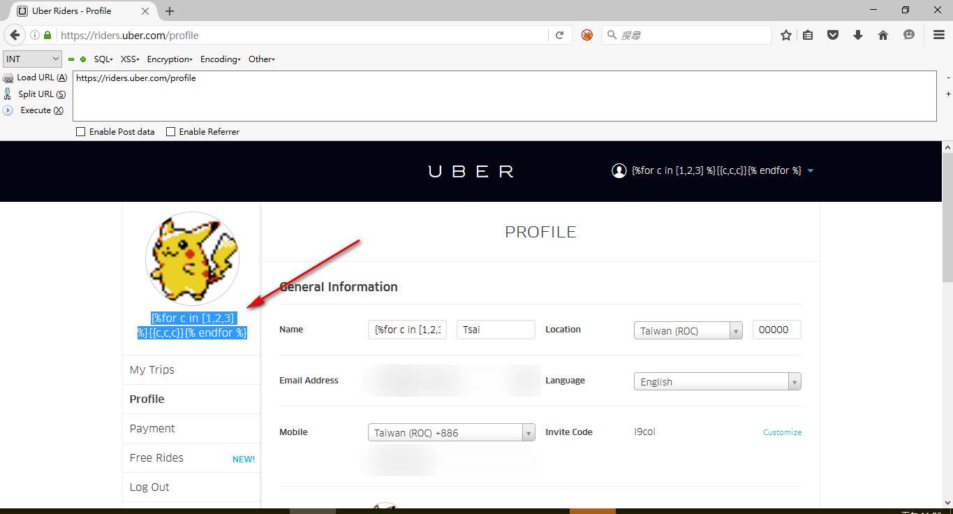Reload the page with the refresh icon
The width and height of the screenshot is (953, 514).
coord(559,35)
